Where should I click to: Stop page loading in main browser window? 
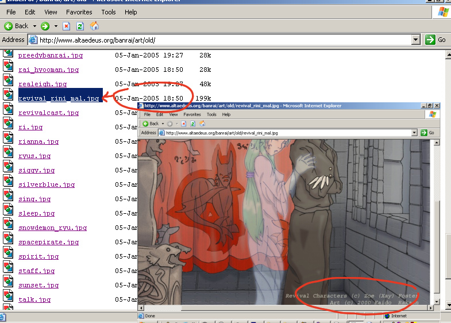(67, 26)
